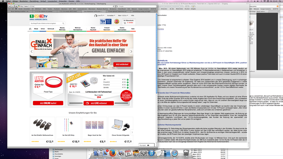Open the Live-TV dropdown menu
The image size is (283, 159).
[x=99, y=15]
